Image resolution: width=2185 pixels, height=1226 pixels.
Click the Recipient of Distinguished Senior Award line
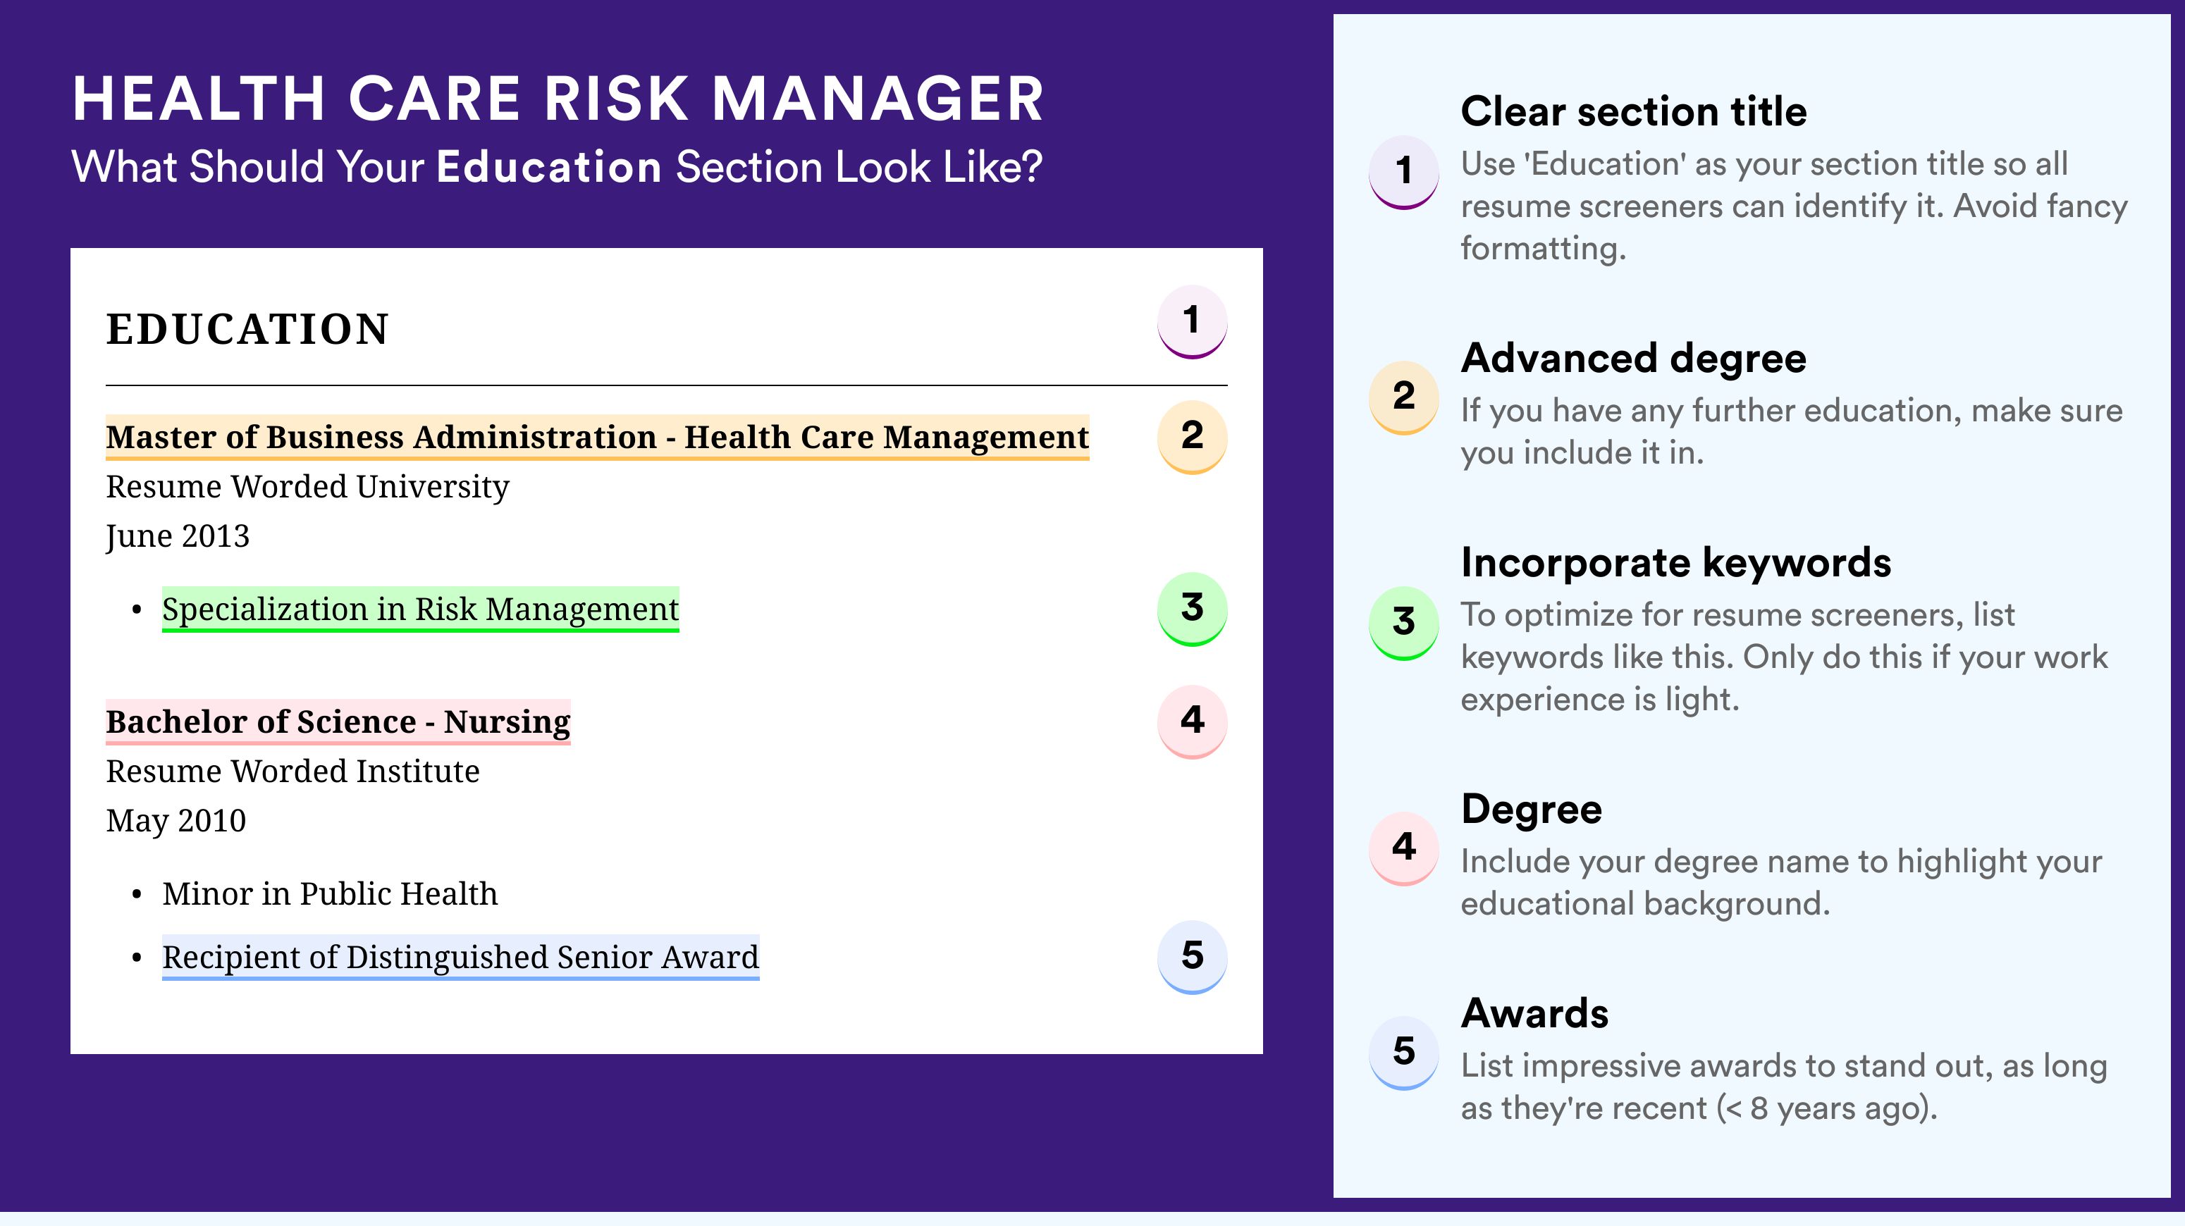(x=460, y=958)
